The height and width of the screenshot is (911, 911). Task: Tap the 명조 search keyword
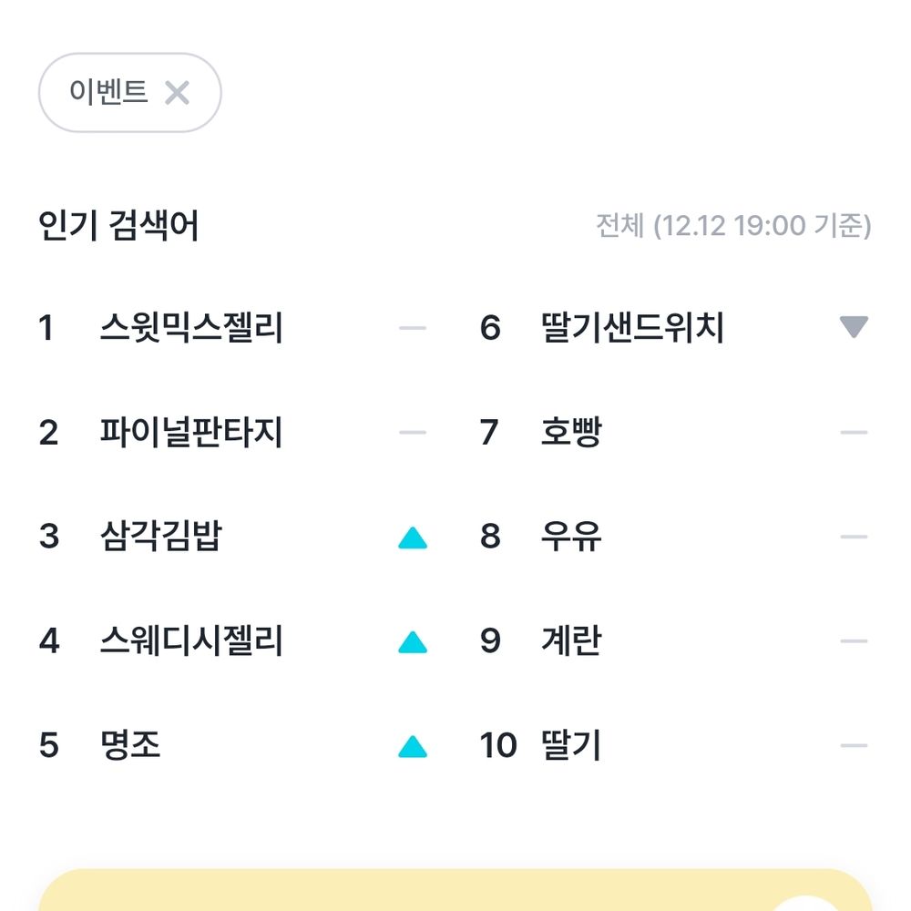pos(130,746)
